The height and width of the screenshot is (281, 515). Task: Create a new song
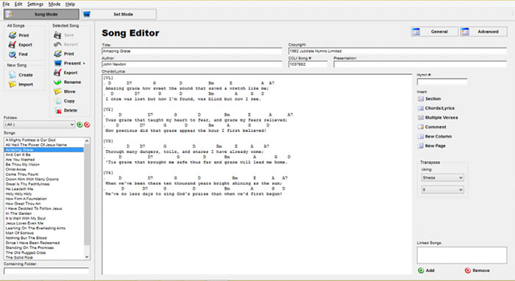tap(21, 75)
